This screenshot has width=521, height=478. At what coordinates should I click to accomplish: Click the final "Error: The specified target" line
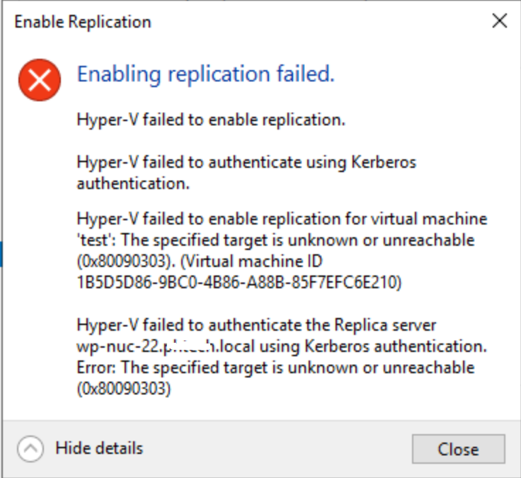click(275, 368)
